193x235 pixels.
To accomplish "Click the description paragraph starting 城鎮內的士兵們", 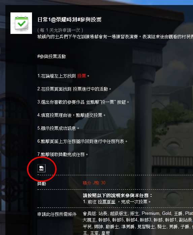I will pyautogui.click(x=115, y=37).
